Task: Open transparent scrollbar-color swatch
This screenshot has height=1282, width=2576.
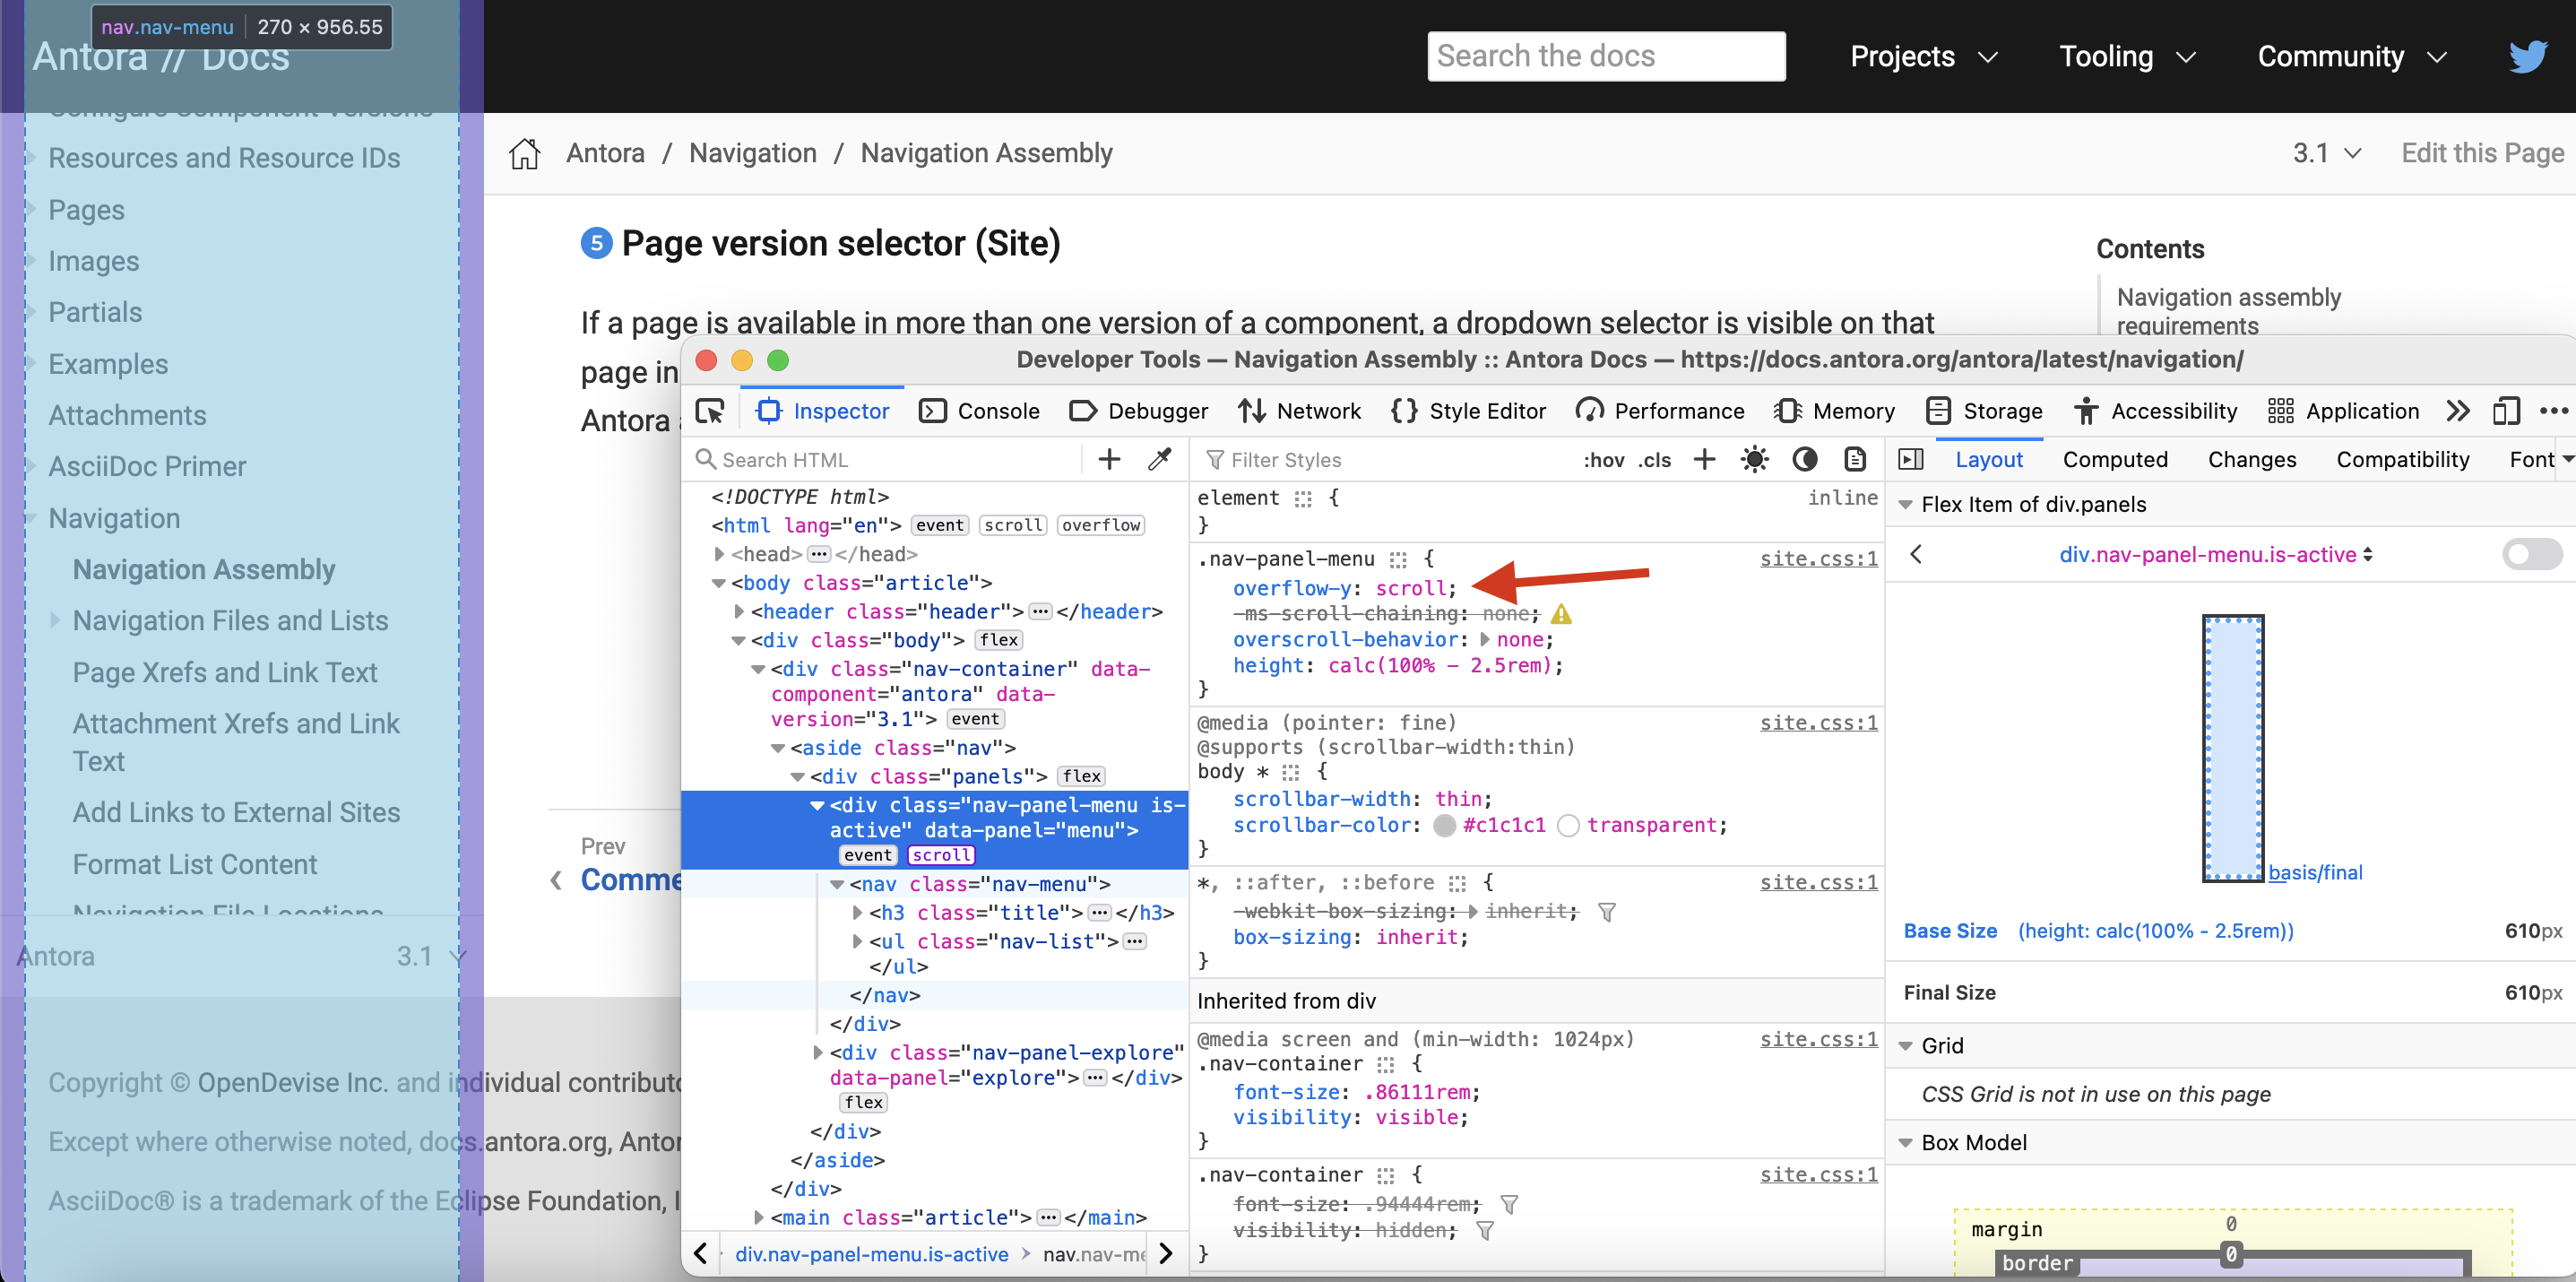Action: 1568,826
